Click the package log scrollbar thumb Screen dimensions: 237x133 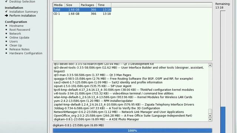[210, 111]
